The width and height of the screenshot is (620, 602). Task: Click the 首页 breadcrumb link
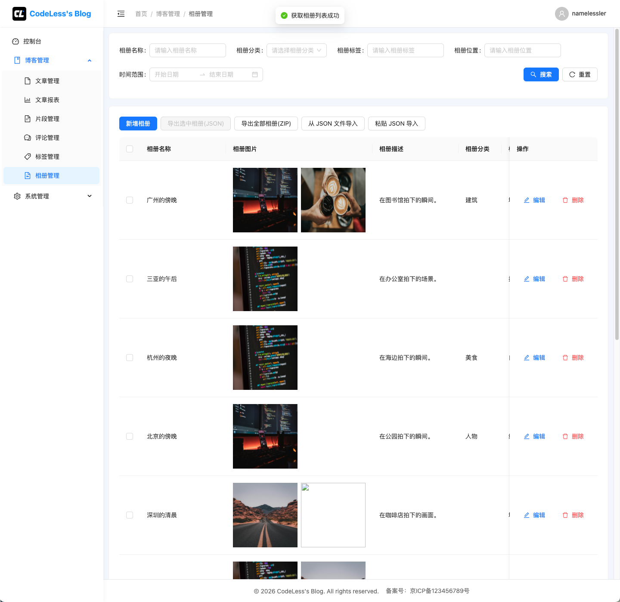coord(141,14)
